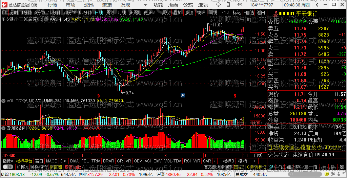Open 图文F10 button
Viewport: 347px width, 178px height.
241,167
